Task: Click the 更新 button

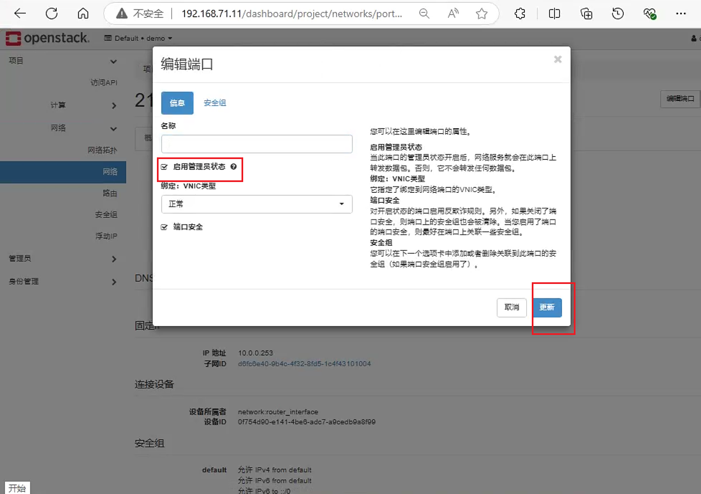Action: 547,307
